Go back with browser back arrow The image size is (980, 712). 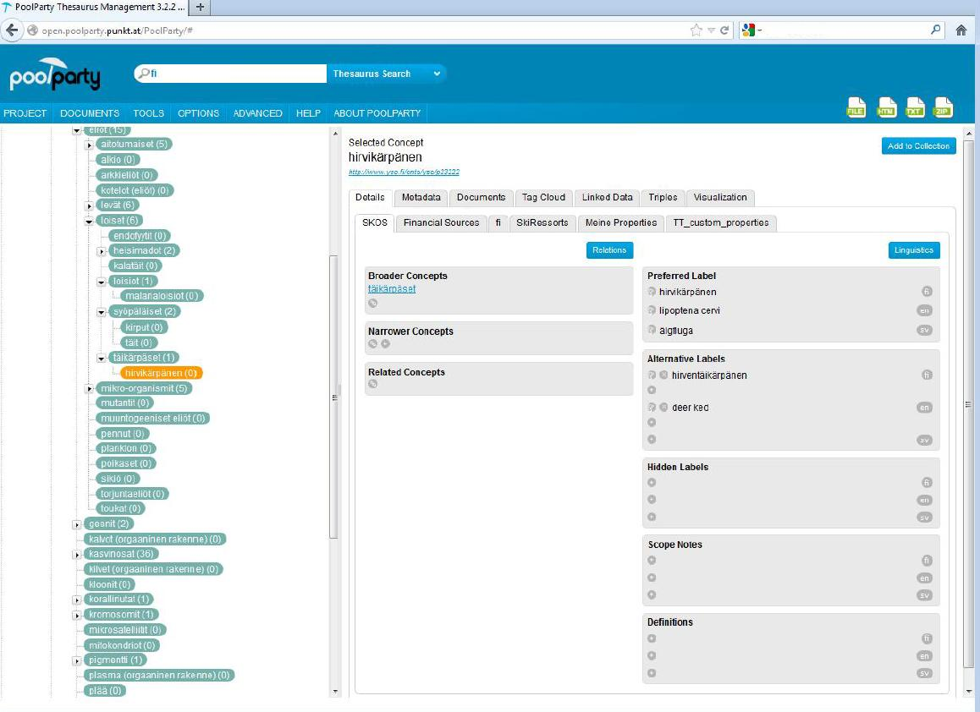point(11,30)
